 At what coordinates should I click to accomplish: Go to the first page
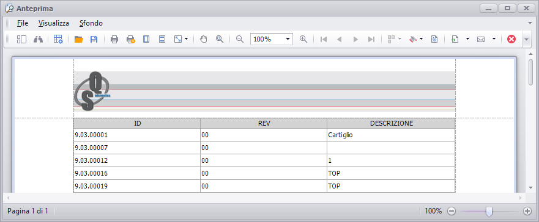click(x=324, y=40)
